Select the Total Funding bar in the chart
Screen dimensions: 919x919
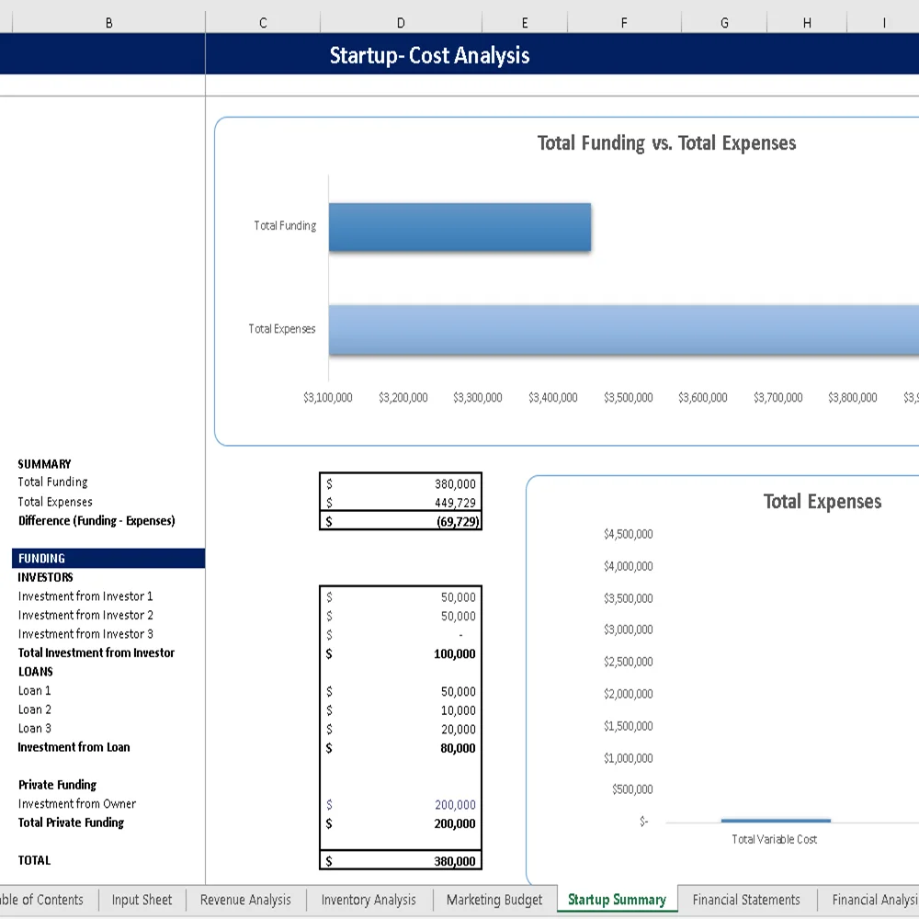point(459,226)
